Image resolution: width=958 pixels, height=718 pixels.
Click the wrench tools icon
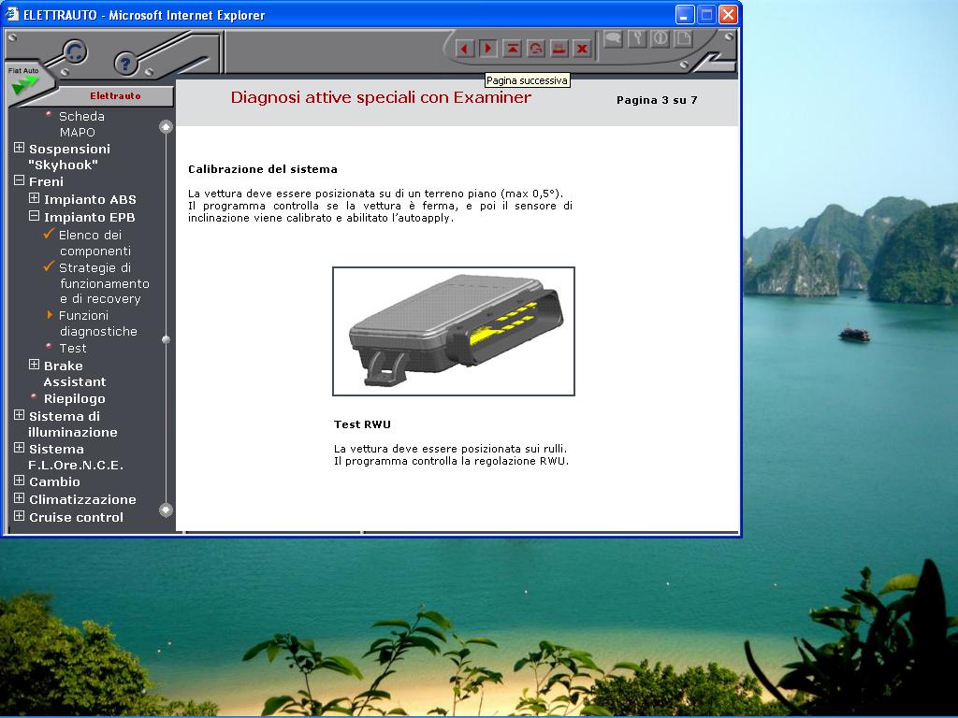click(636, 38)
